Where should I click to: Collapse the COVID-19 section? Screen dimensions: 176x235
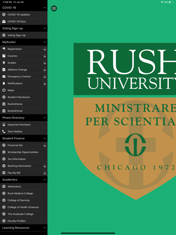click(45, 8)
